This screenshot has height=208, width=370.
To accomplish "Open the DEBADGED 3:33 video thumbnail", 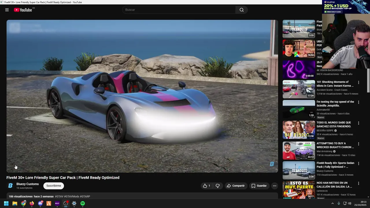I will (x=299, y=29).
